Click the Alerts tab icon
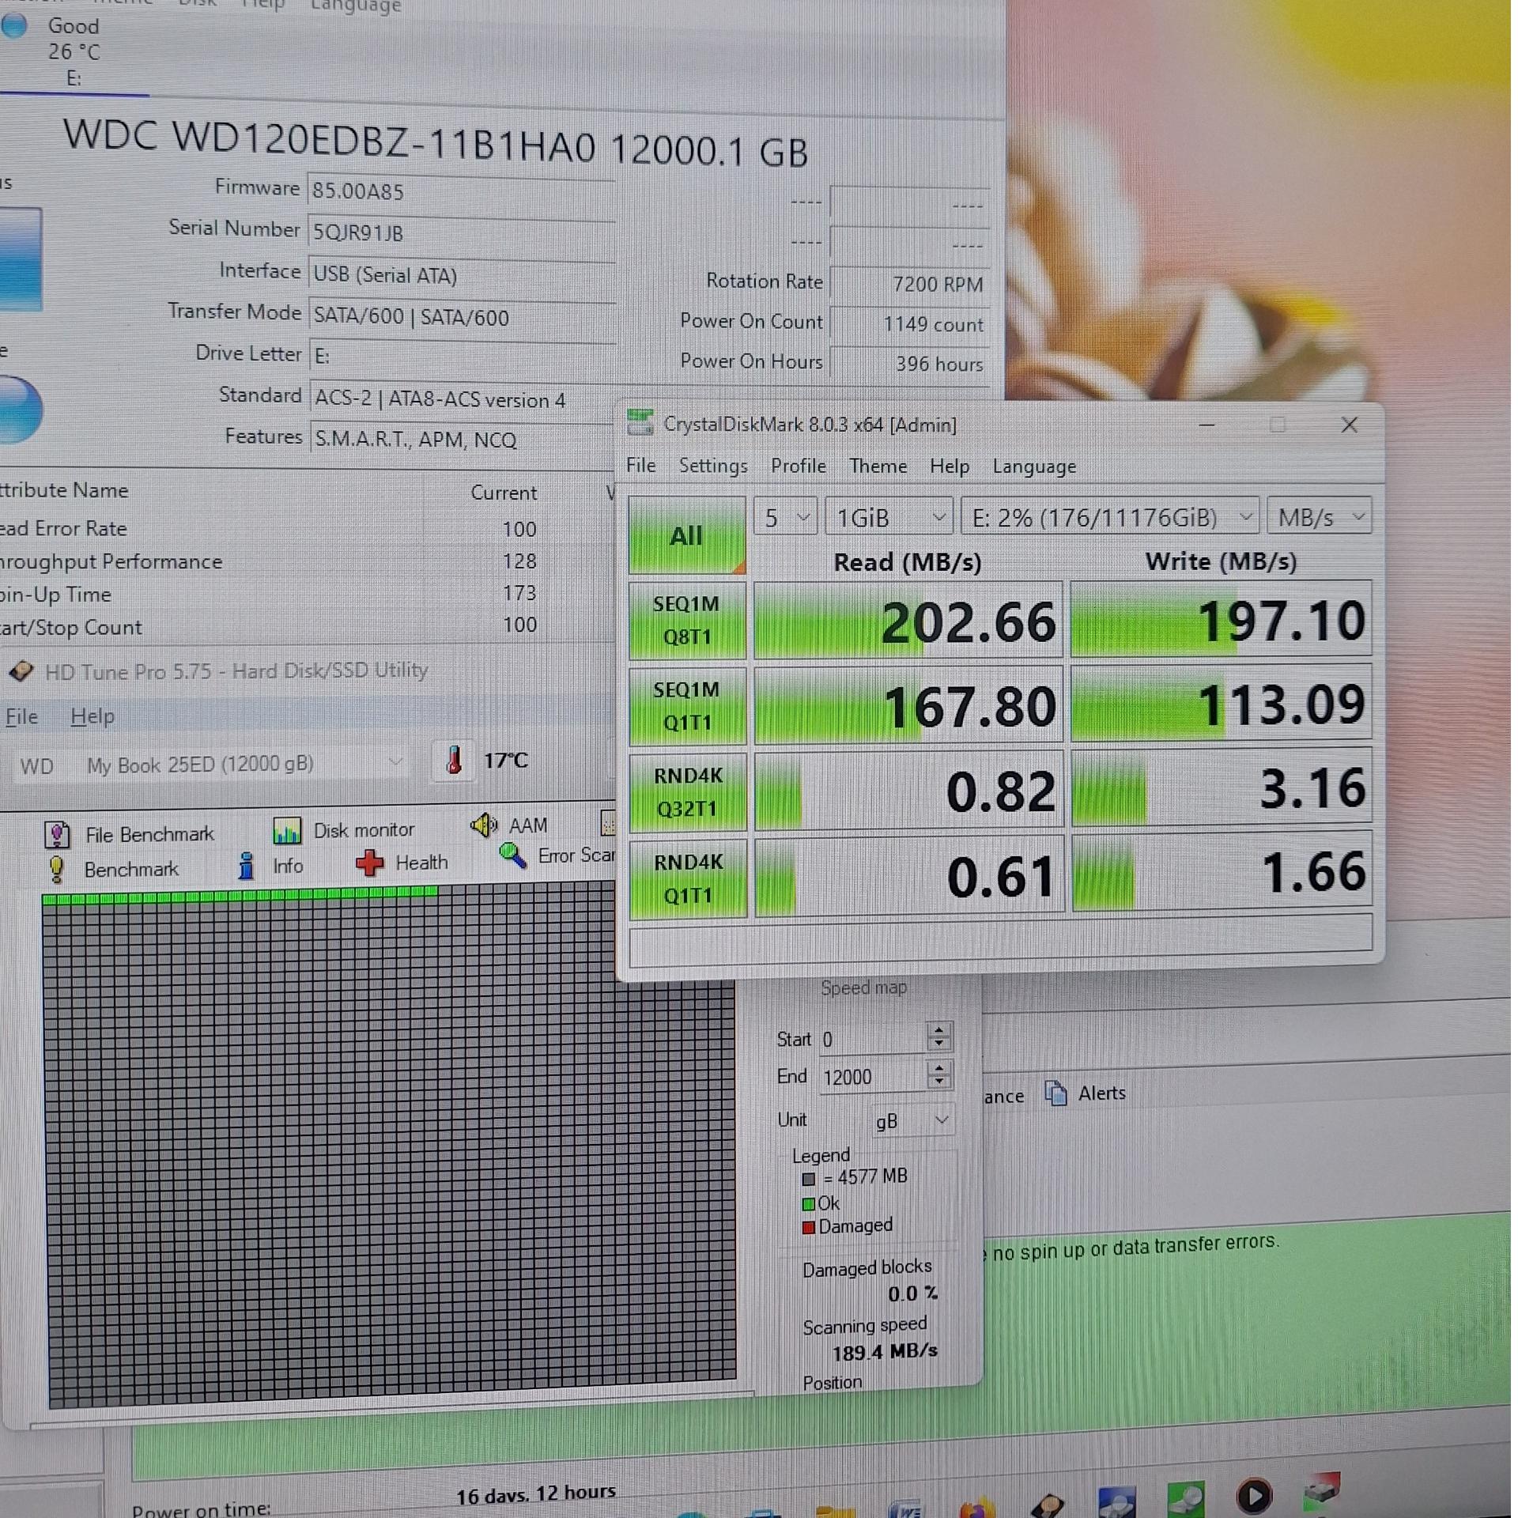Viewport: 1518px width, 1518px height. click(1056, 1093)
